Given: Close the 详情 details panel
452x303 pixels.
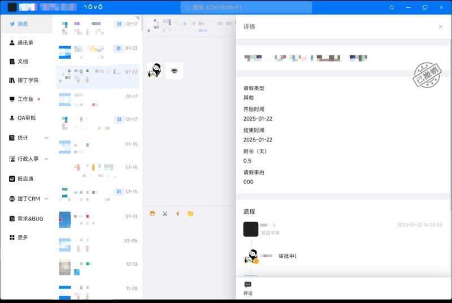Looking at the screenshot, I should pyautogui.click(x=441, y=27).
